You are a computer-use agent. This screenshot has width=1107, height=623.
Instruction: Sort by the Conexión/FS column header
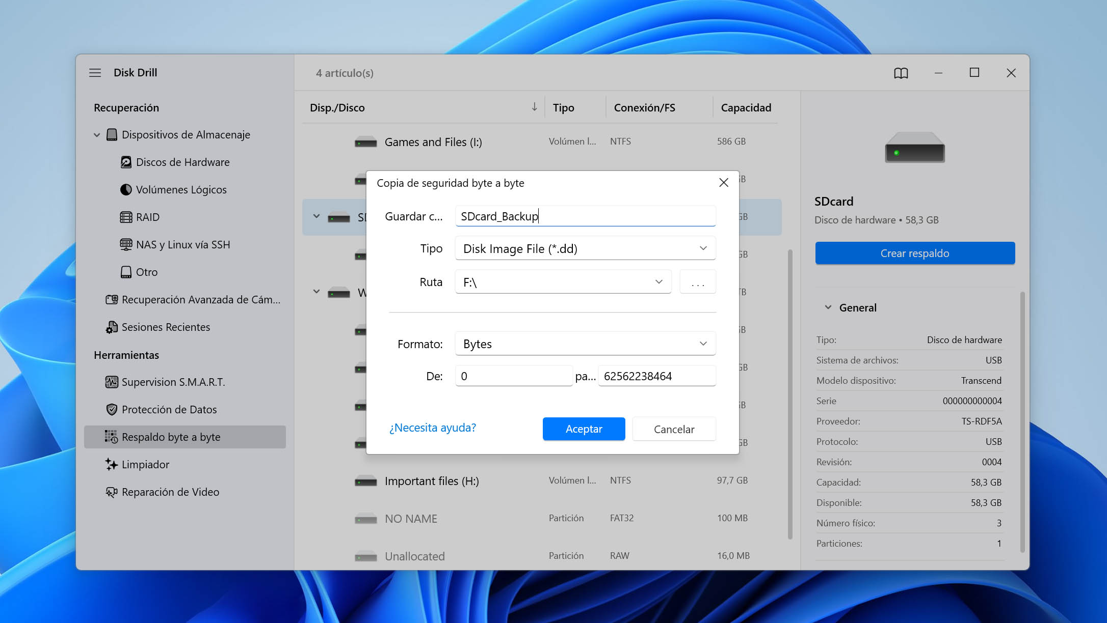tap(644, 107)
